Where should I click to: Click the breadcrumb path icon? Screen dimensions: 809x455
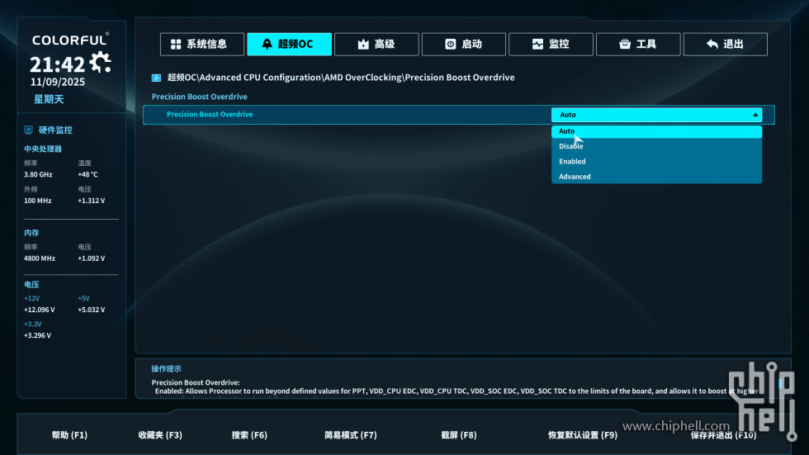pos(156,78)
